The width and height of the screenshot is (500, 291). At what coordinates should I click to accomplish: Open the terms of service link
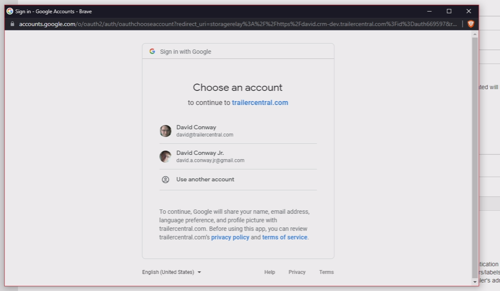[285, 237]
